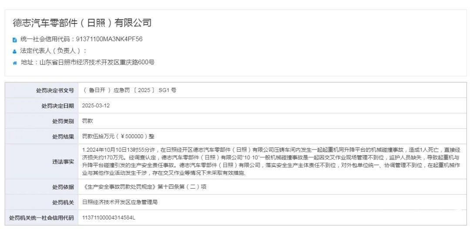Image resolution: width=470 pixels, height=229 pixels.
Task: Click the 处罚机关 row label
Action: coord(63,202)
